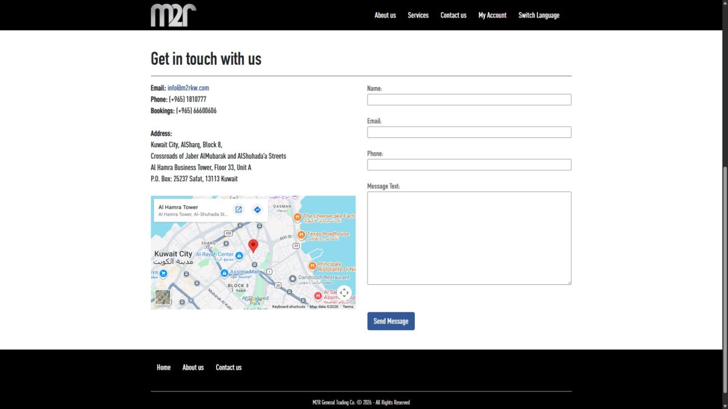Viewport: 728px width, 409px height.
Task: Open My Account in top navigation
Action: point(492,15)
